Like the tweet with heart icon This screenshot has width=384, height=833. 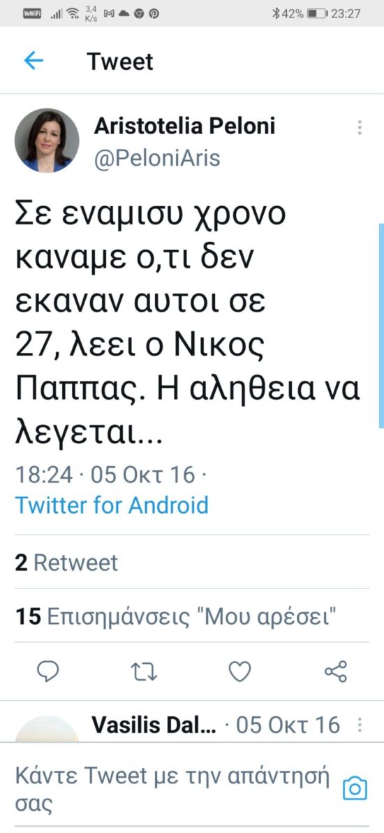click(239, 672)
